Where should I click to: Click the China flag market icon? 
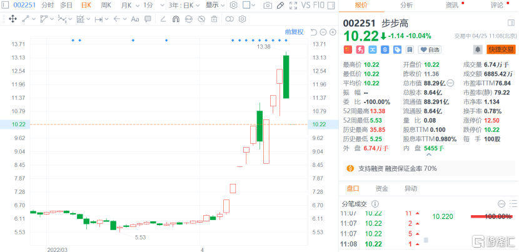348,49
